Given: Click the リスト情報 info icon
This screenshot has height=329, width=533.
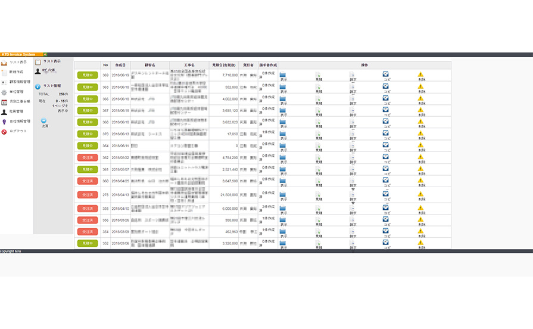Looking at the screenshot, I should point(38,86).
